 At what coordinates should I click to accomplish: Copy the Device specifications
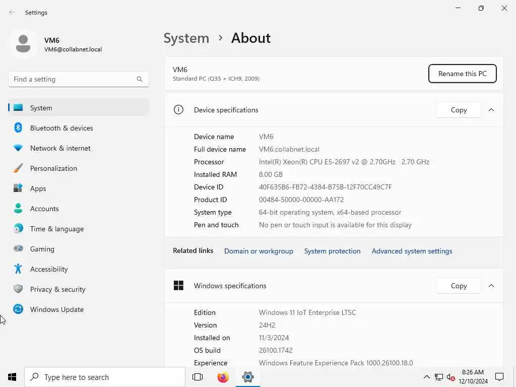coord(459,110)
